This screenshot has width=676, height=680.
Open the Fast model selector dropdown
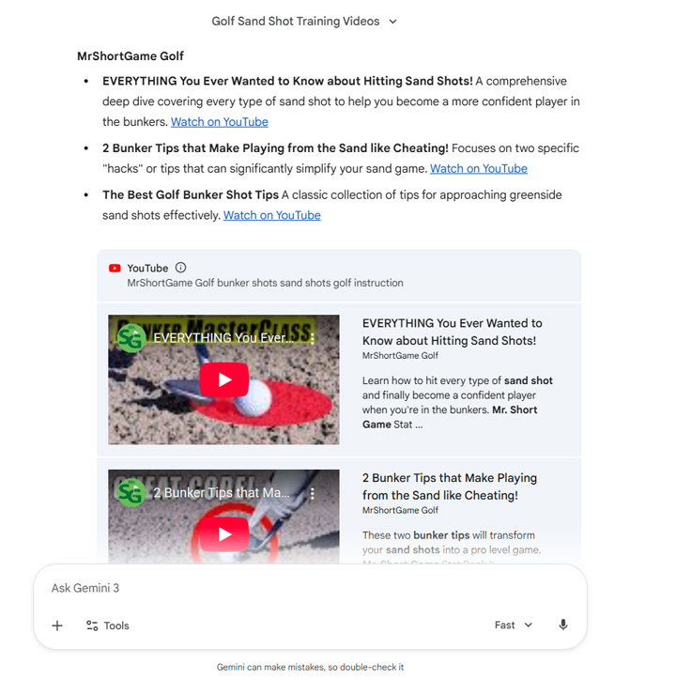514,625
